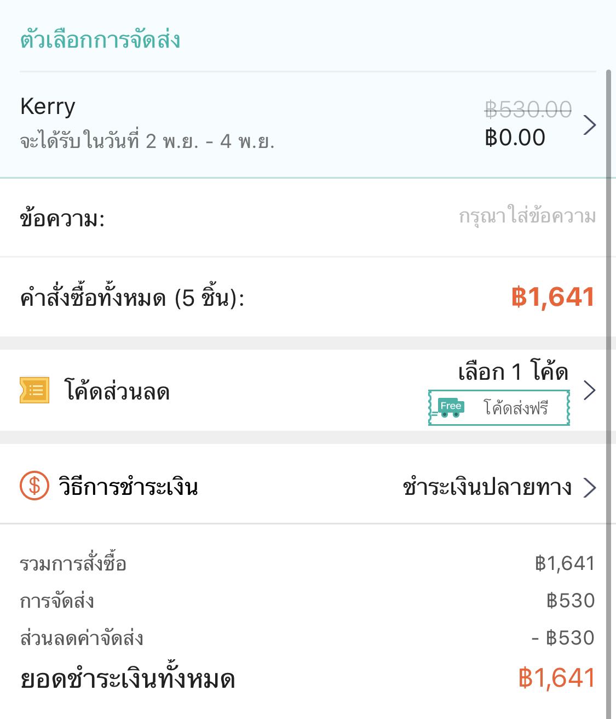616x719 pixels.
Task: Open Kerry shipping options chevron
Action: pos(589,125)
